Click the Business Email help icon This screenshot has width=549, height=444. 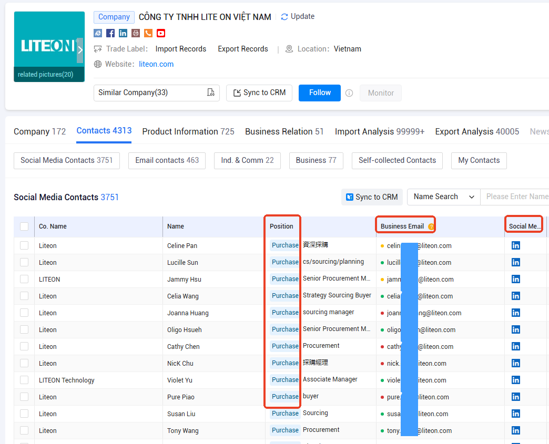tap(431, 226)
